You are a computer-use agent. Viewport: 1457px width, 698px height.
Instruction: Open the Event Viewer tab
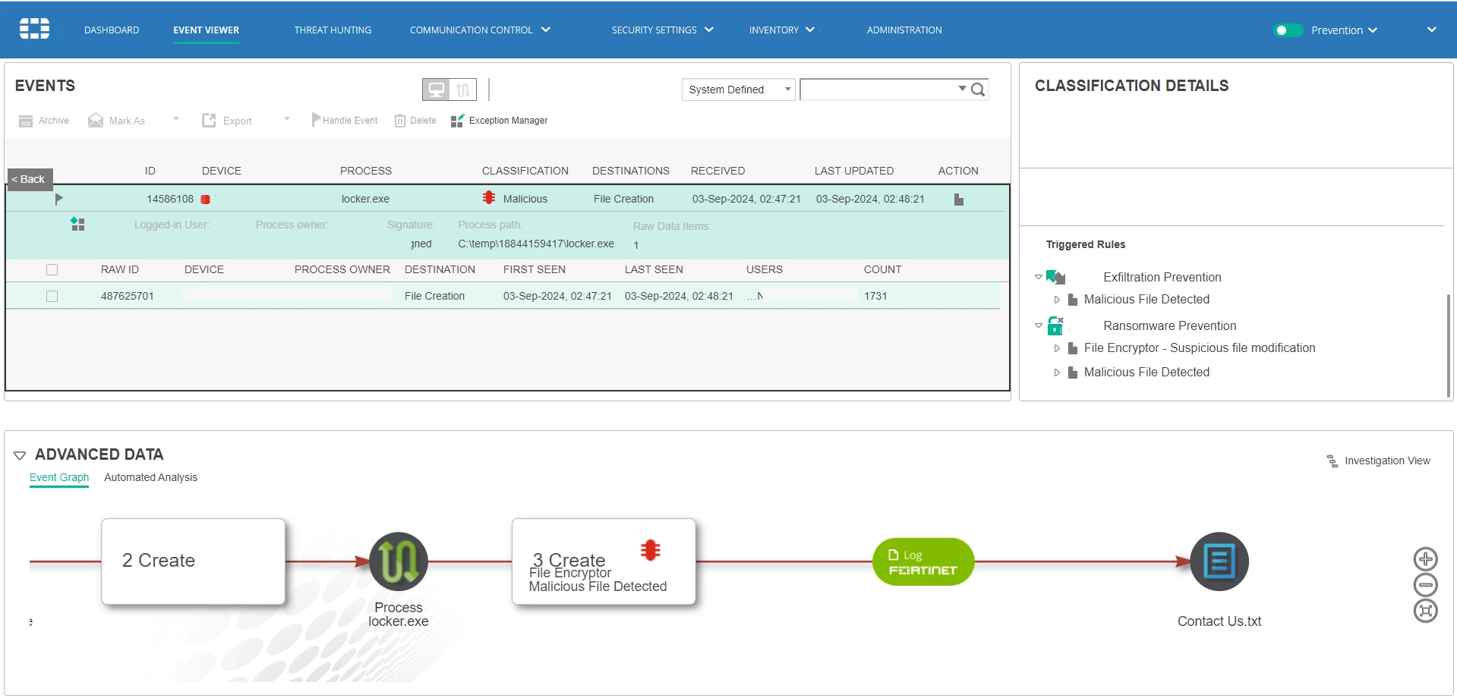click(x=206, y=30)
